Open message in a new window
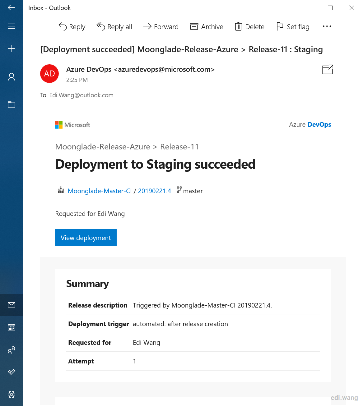Image resolution: width=363 pixels, height=406 pixels. pyautogui.click(x=328, y=70)
